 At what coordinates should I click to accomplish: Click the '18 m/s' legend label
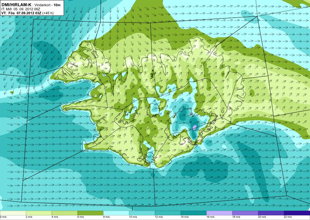pos(236,217)
